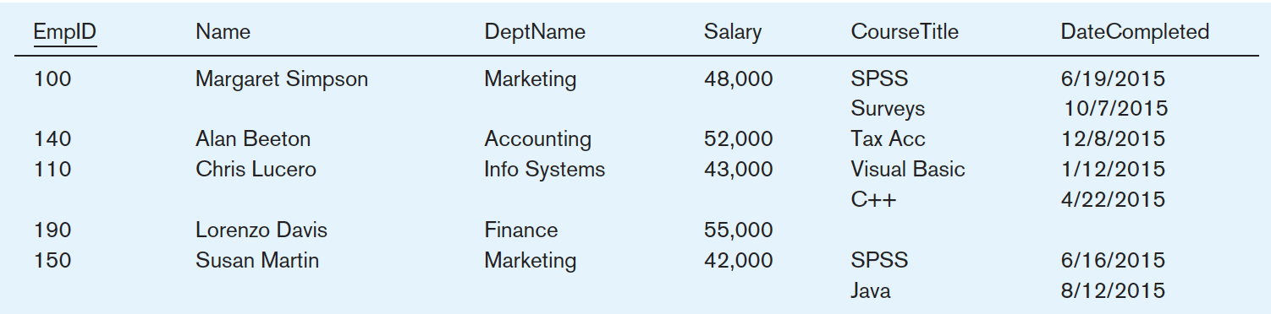Select the Info Systems department cell
This screenshot has height=314, width=1271.
[544, 170]
